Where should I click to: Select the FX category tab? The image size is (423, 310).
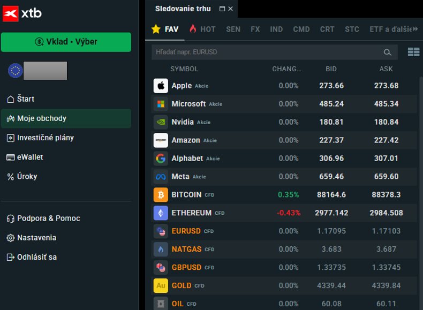[x=255, y=29]
